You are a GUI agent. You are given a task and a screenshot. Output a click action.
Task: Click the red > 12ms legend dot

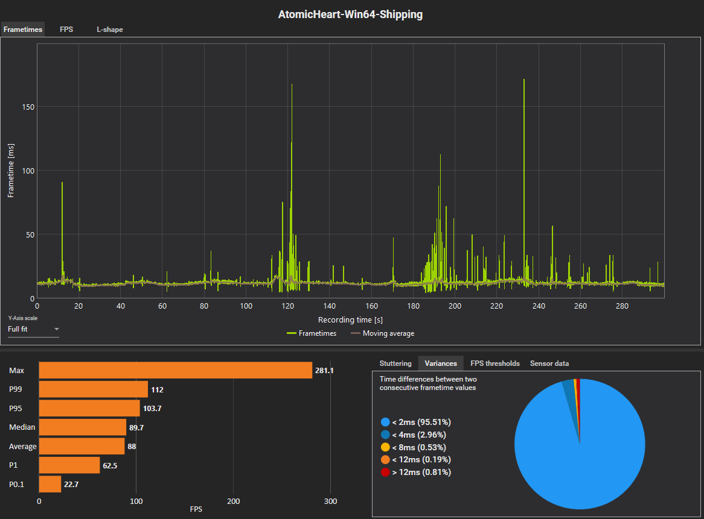(385, 472)
